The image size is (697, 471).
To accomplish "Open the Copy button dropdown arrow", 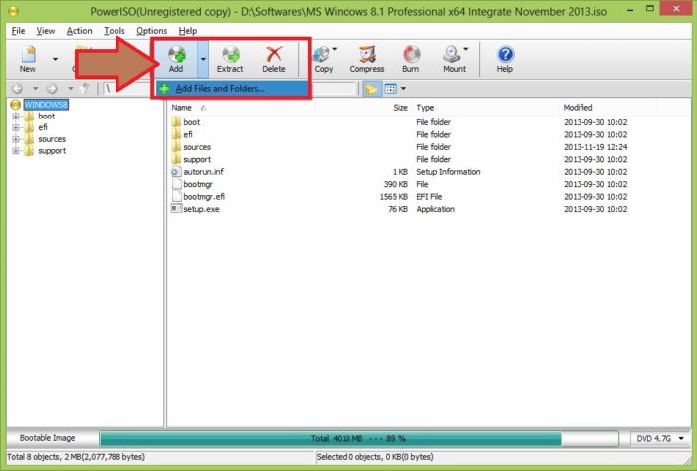I will (335, 49).
